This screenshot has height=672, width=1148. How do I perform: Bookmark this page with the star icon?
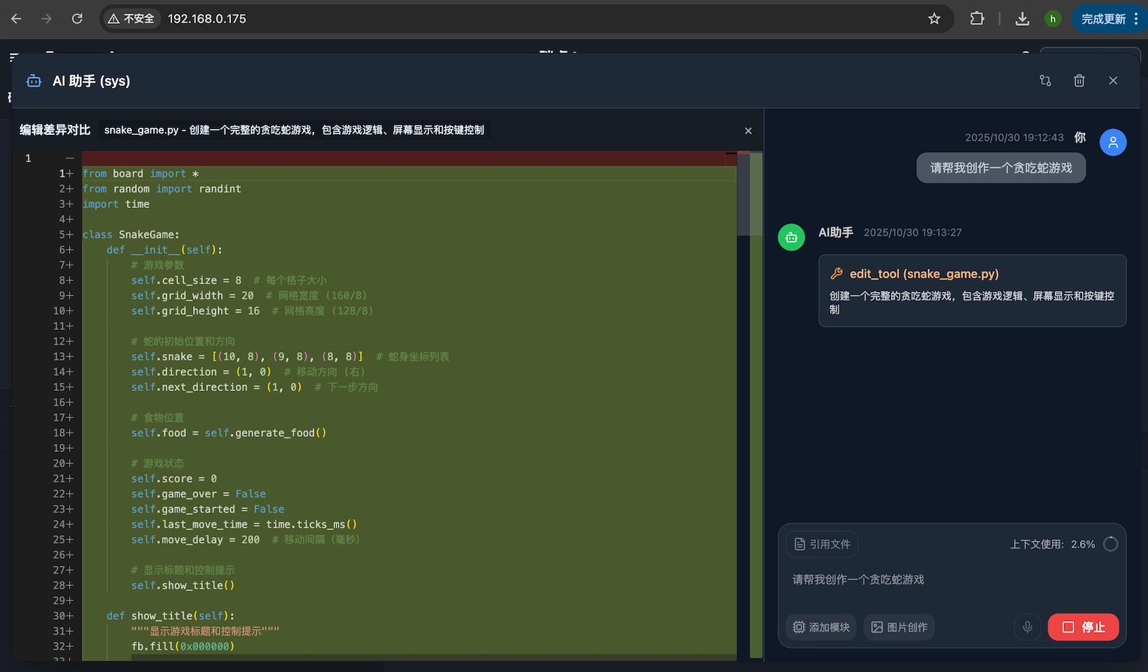click(934, 19)
